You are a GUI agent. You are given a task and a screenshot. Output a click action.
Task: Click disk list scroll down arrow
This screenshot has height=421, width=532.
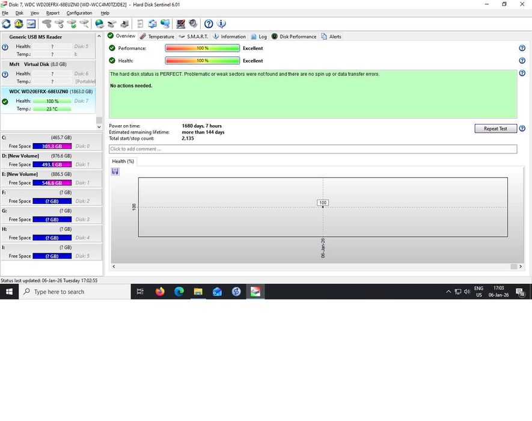tap(99, 127)
